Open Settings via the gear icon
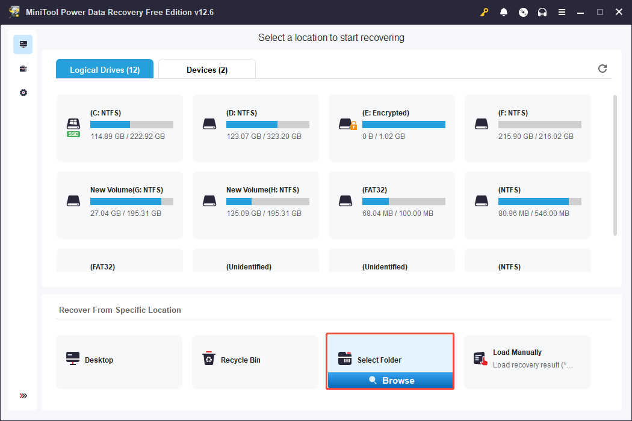The width and height of the screenshot is (632, 421). tap(23, 92)
